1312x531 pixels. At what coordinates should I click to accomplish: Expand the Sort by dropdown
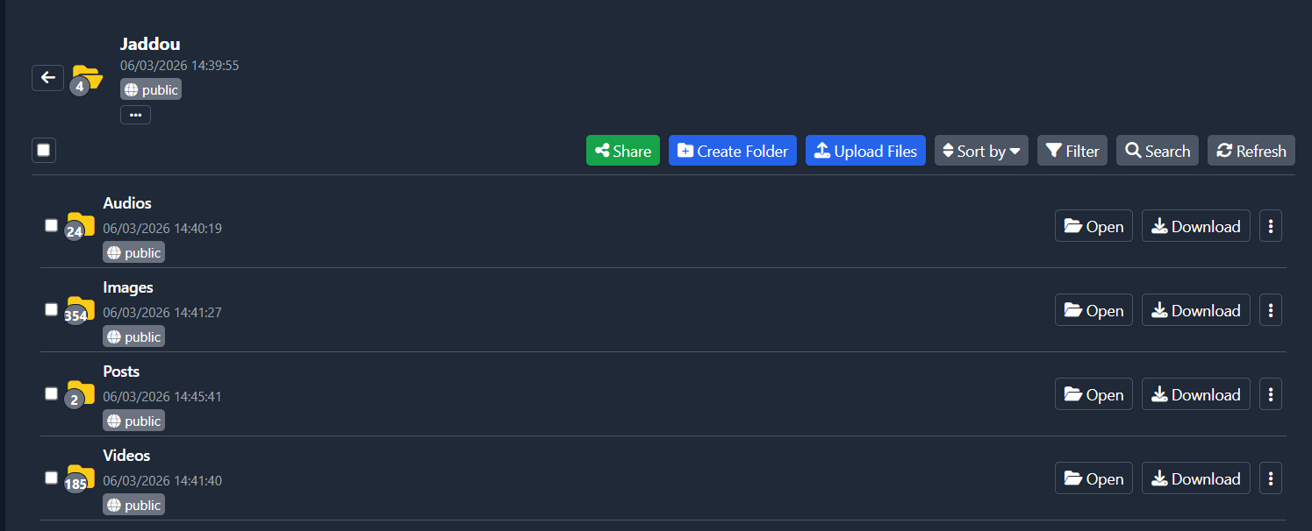pyautogui.click(x=980, y=151)
